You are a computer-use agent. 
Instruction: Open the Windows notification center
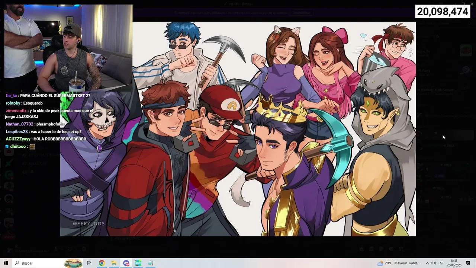point(468,263)
